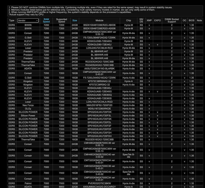The height and width of the screenshot is (188, 205).
Task: Click vendor ADATA in 6800 speed row
Action: [x=28, y=187]
